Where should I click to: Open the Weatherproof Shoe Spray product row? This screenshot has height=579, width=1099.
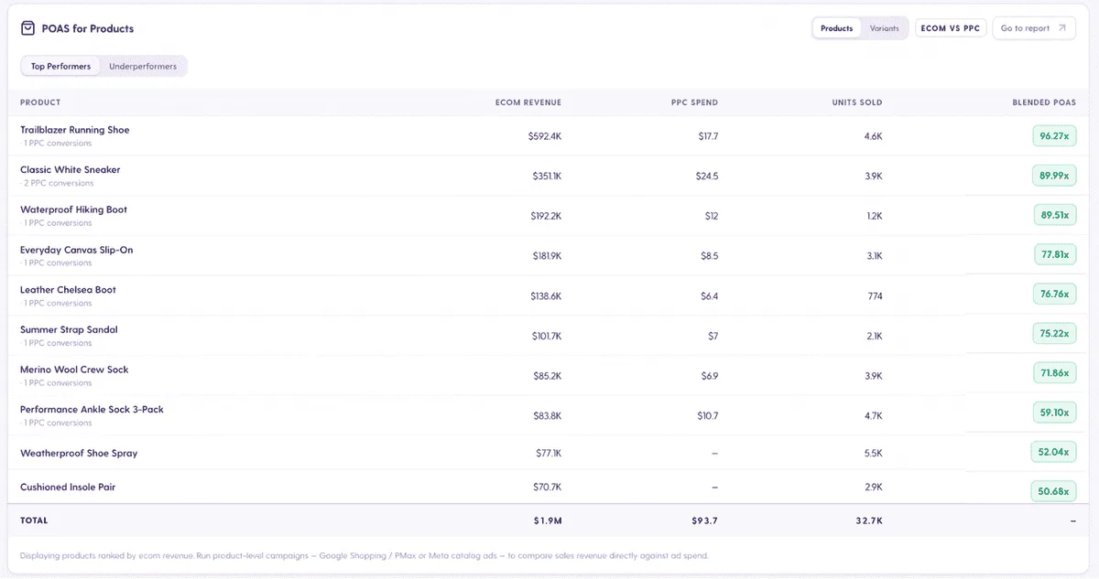click(x=548, y=453)
